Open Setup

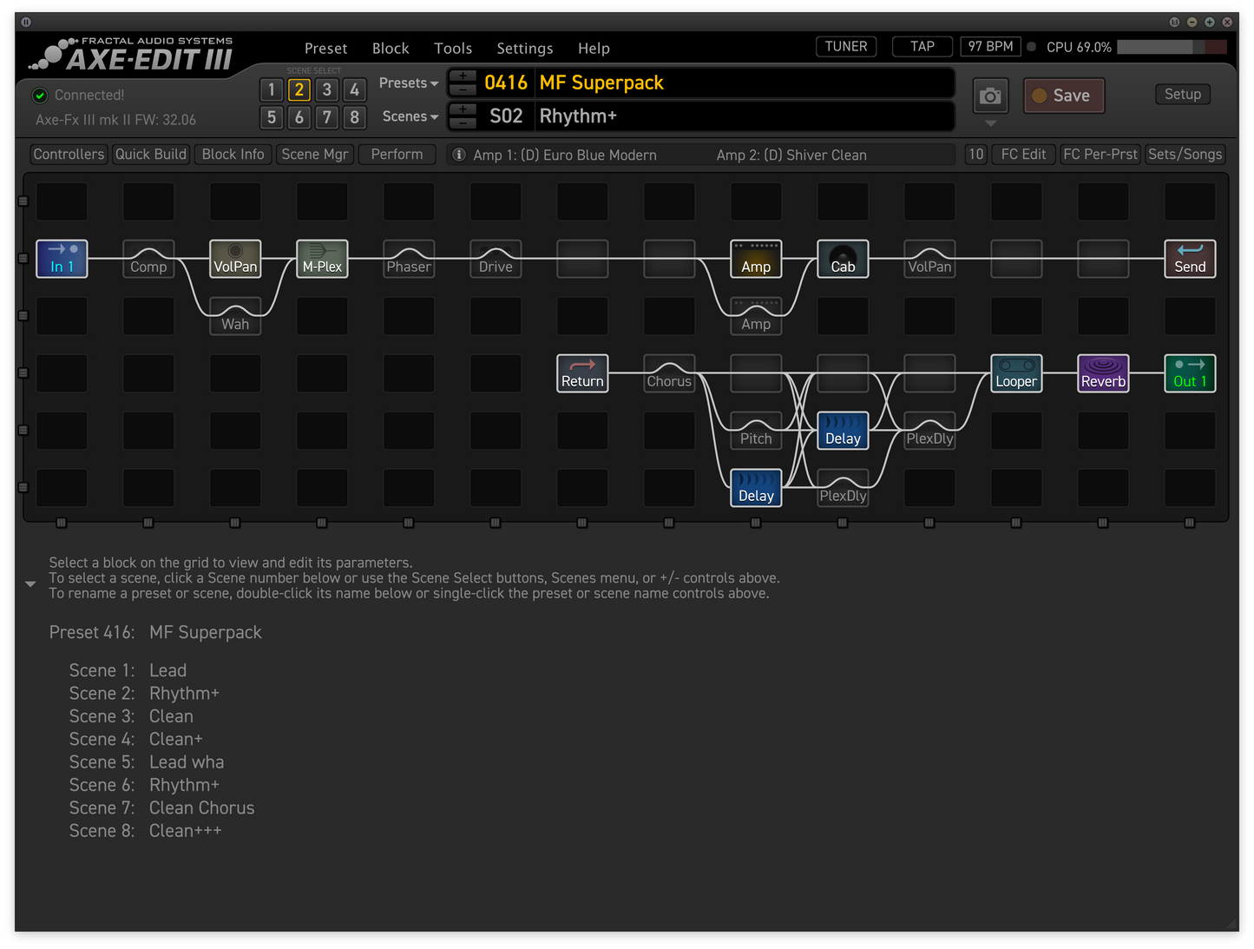coord(1183,94)
